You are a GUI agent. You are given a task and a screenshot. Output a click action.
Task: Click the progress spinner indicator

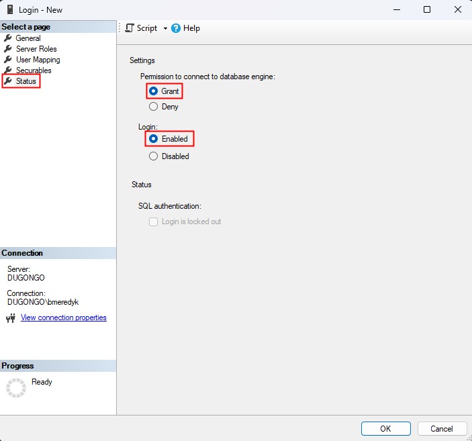16,388
